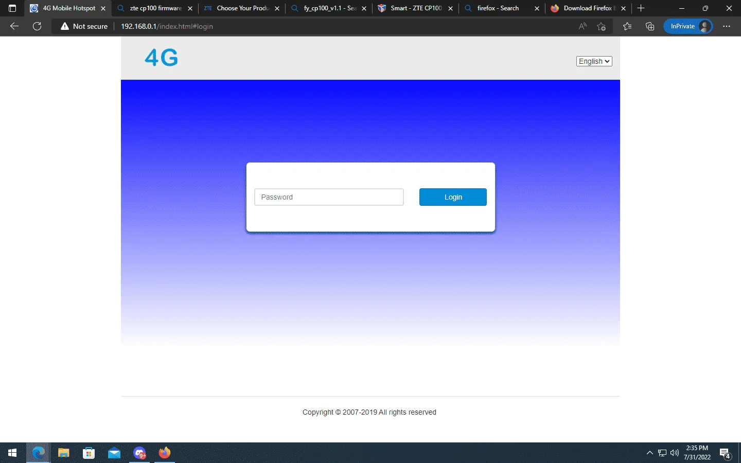The image size is (741, 463).
Task: Click the InPrivate profile button
Action: point(688,26)
